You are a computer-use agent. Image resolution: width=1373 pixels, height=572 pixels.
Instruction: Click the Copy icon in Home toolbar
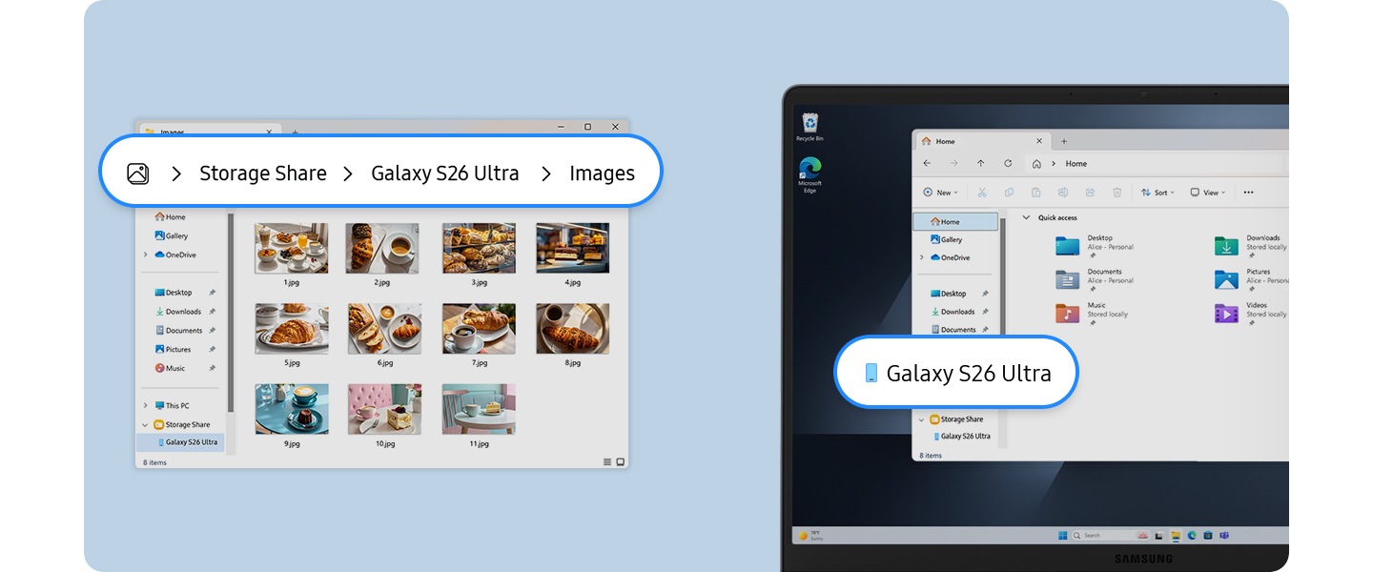click(1009, 193)
